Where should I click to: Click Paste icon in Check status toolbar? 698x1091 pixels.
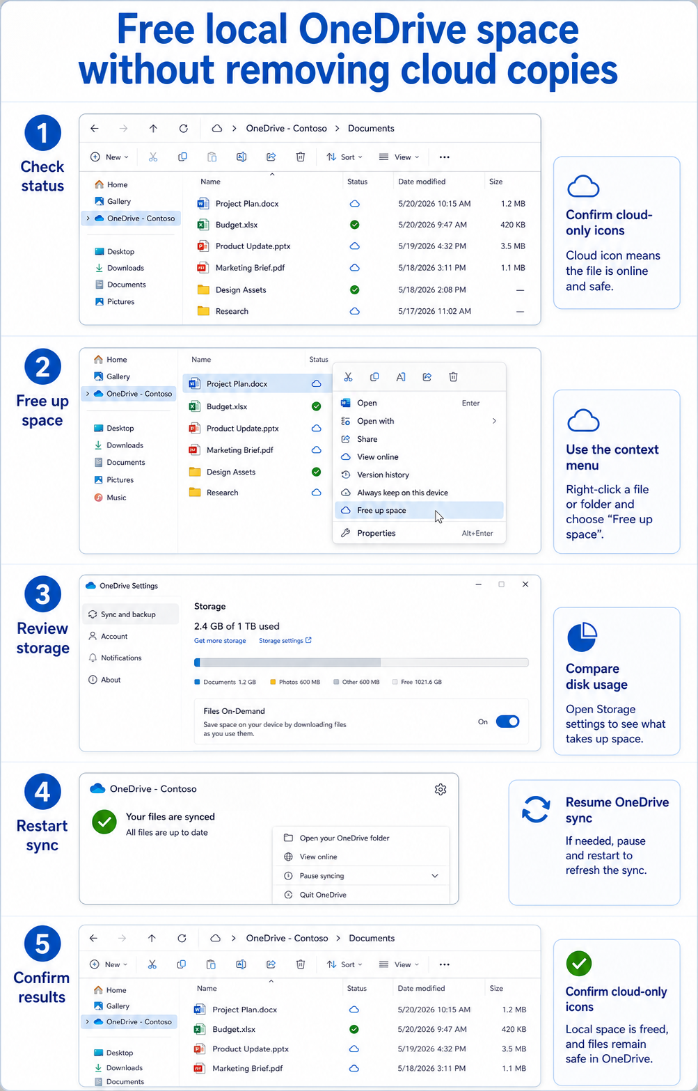pos(212,157)
